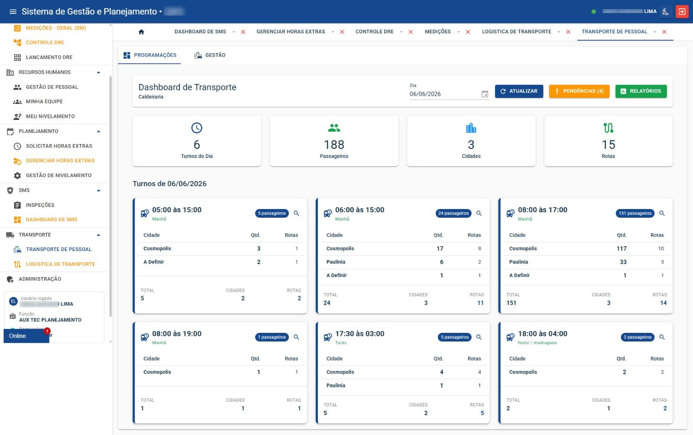Click the Cidades summary card

[x=471, y=141]
